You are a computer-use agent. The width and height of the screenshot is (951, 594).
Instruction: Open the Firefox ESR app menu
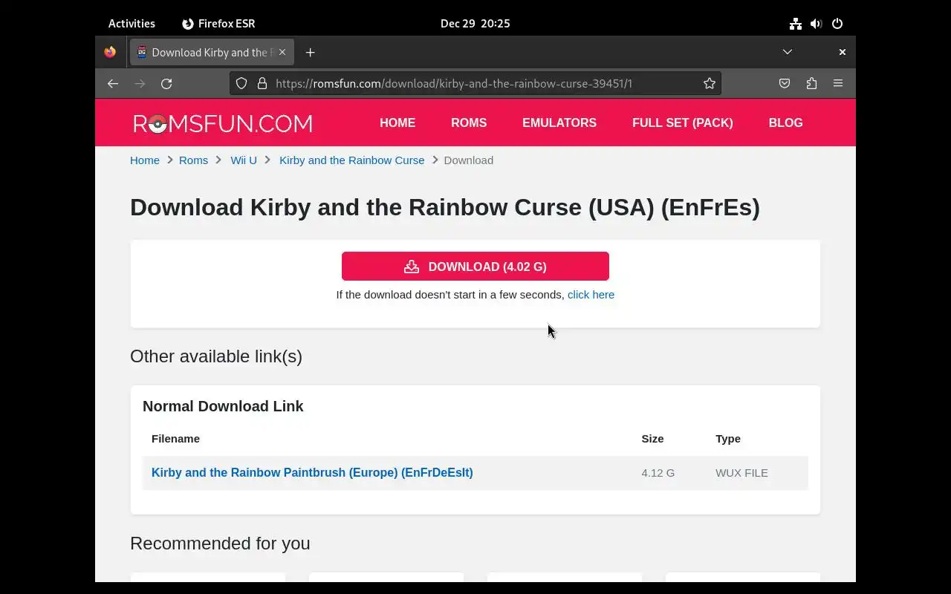[x=218, y=24]
